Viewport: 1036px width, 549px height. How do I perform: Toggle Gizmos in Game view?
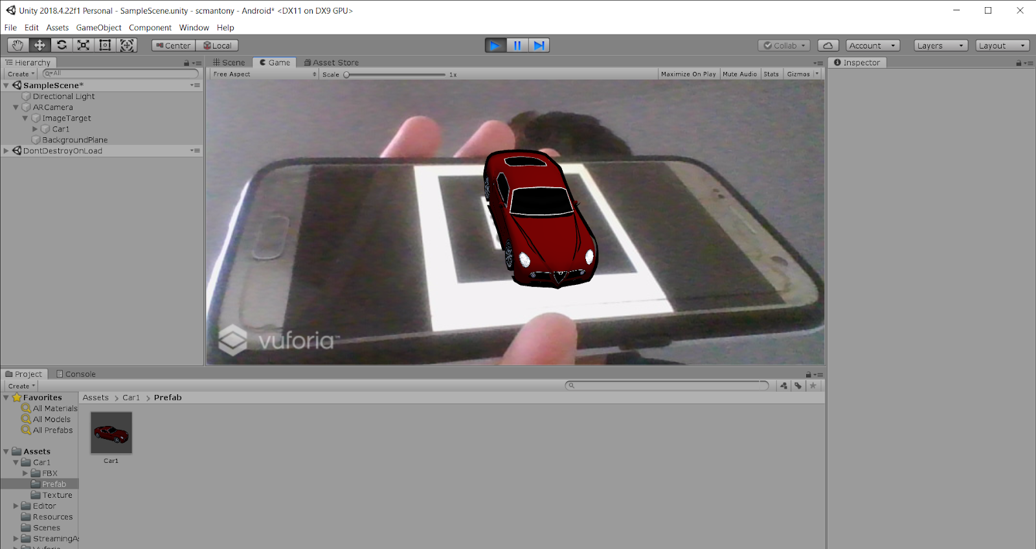(x=798, y=74)
